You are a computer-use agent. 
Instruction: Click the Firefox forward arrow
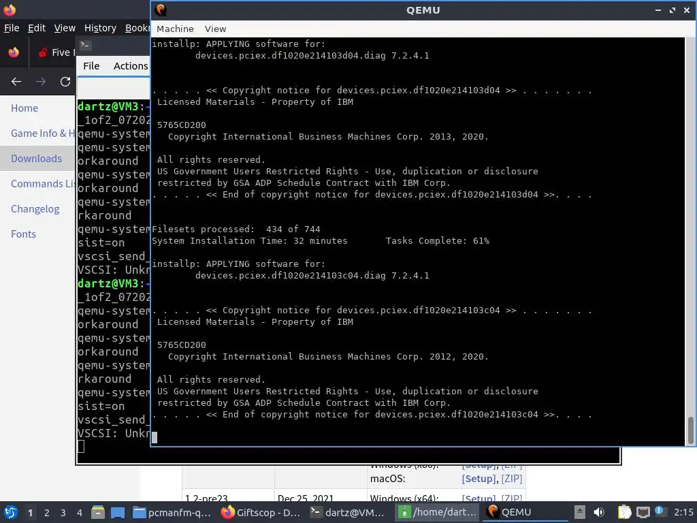click(41, 82)
